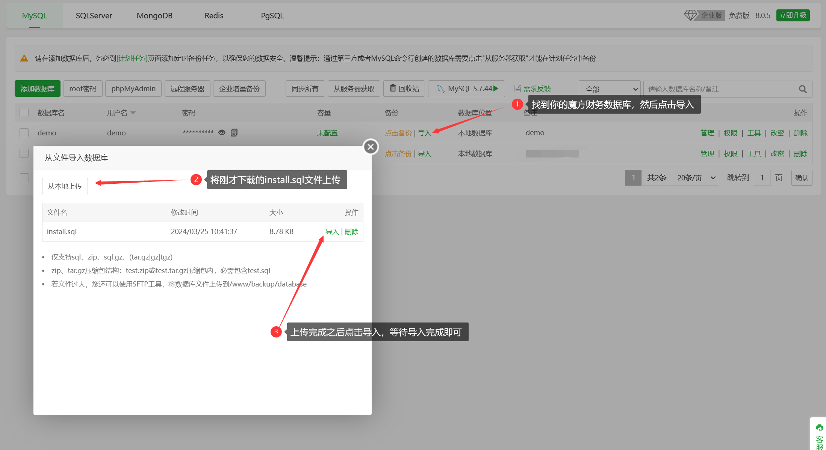Click search magnifier icon

point(803,89)
